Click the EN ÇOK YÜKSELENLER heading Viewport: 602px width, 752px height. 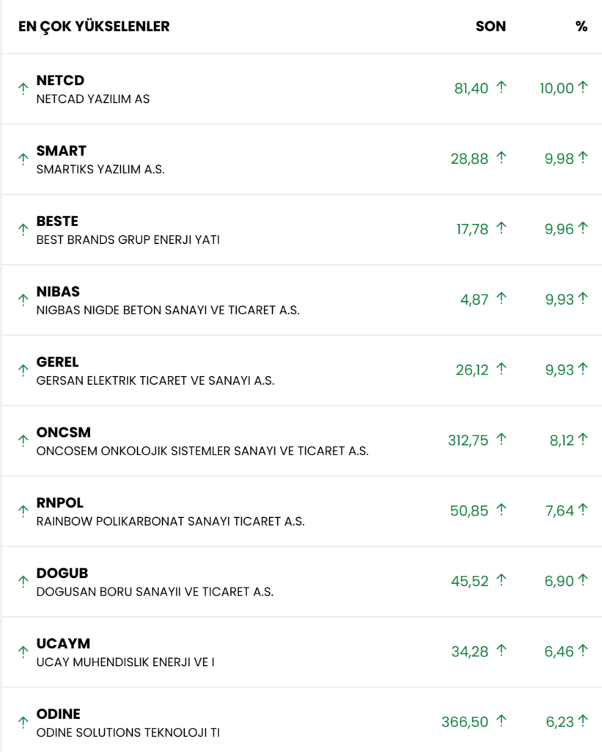[x=94, y=26]
